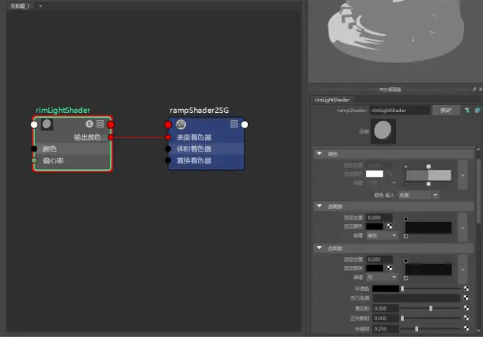This screenshot has height=337, width=483.
Task: Click the white output port of rampShader2SG
Action: coord(244,125)
